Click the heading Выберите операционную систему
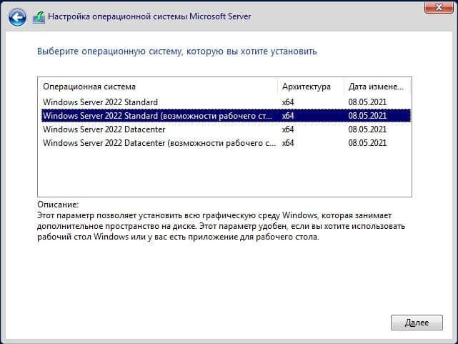 click(x=177, y=51)
